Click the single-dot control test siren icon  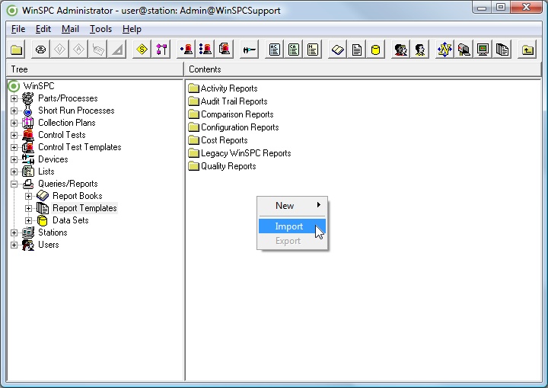point(186,50)
